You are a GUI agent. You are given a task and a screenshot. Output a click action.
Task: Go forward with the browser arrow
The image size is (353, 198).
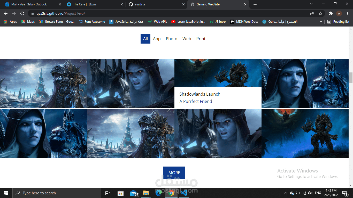pos(14,13)
